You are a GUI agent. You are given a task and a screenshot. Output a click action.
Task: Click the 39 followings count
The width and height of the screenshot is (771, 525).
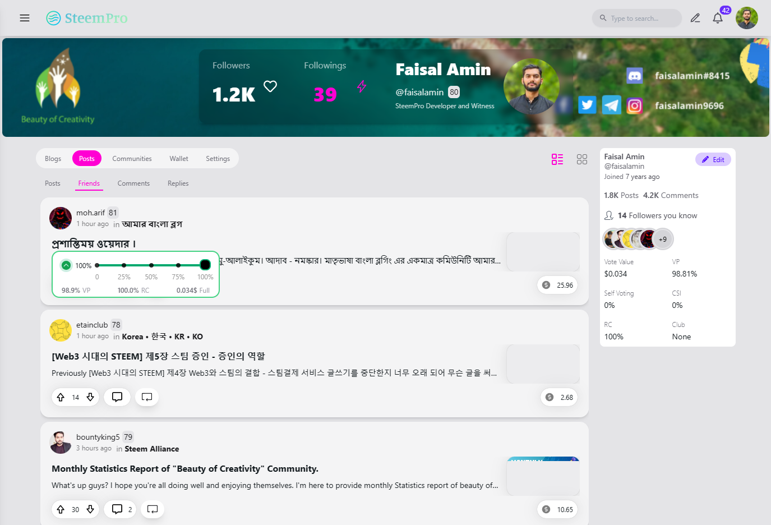coord(325,94)
